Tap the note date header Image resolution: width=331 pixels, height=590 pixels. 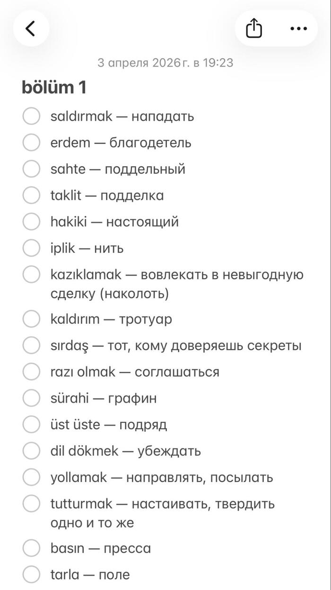pyautogui.click(x=165, y=62)
